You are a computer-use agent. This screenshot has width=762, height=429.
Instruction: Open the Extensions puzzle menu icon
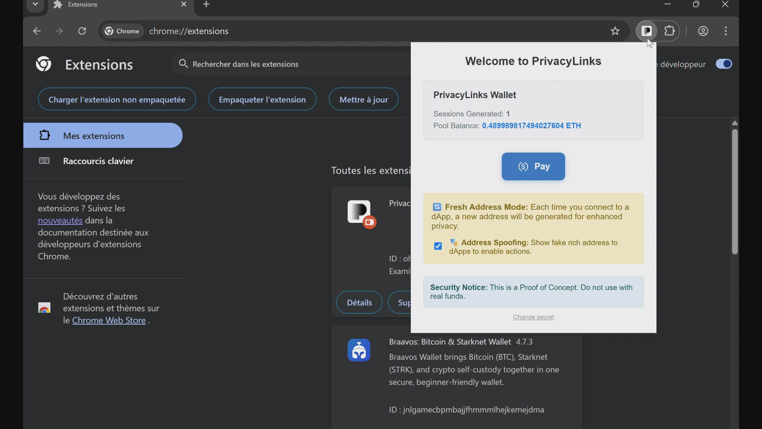(x=670, y=31)
